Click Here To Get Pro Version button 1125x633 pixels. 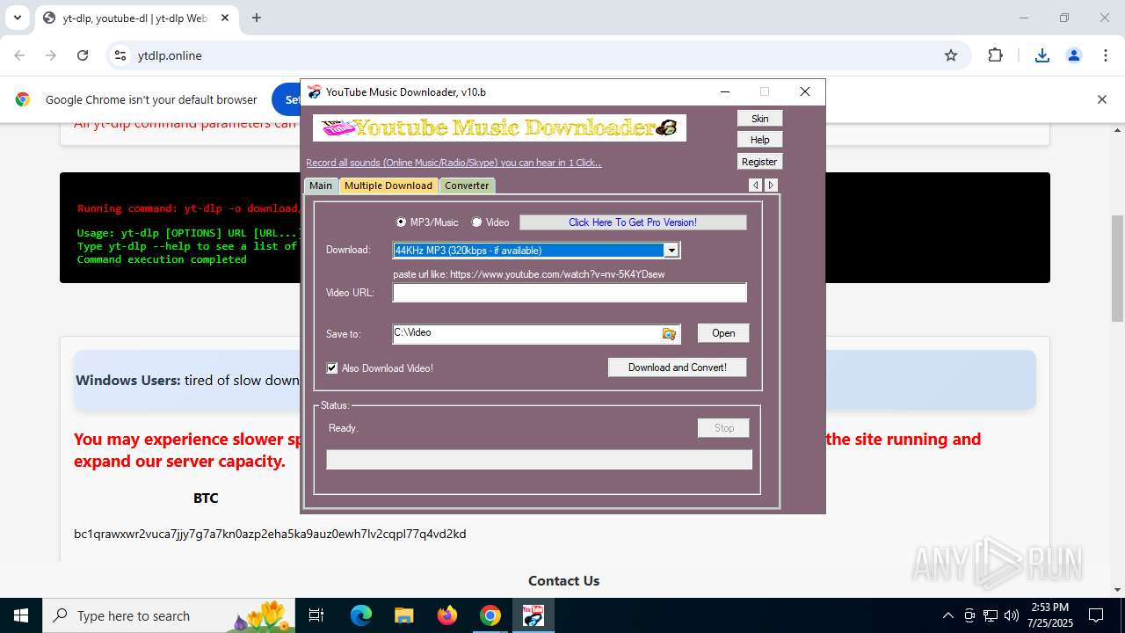633,222
